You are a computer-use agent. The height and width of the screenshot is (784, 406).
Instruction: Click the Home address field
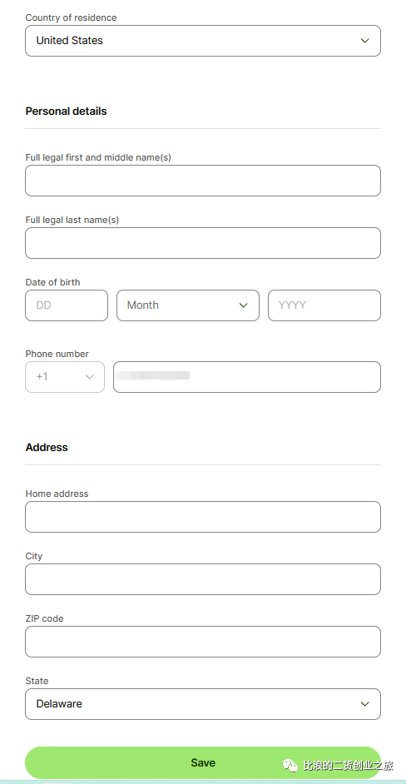[202, 517]
